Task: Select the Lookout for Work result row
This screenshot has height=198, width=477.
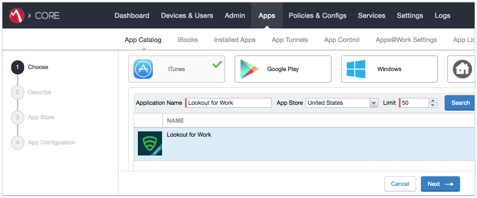Action: tap(304, 143)
